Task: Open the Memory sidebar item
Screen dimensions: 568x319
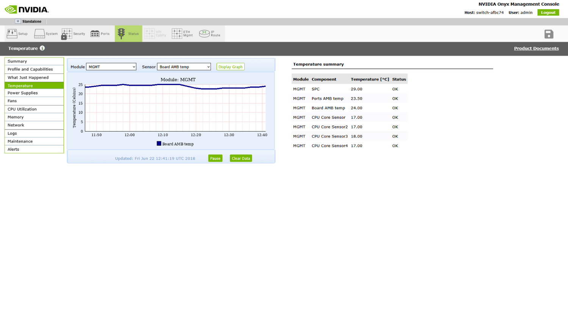Action: [34, 117]
